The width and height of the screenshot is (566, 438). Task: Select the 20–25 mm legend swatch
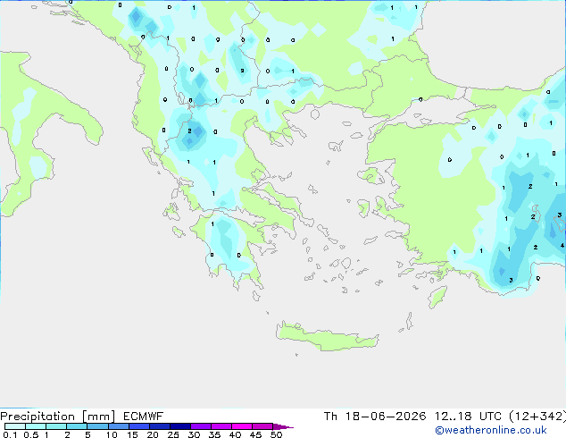pos(160,426)
